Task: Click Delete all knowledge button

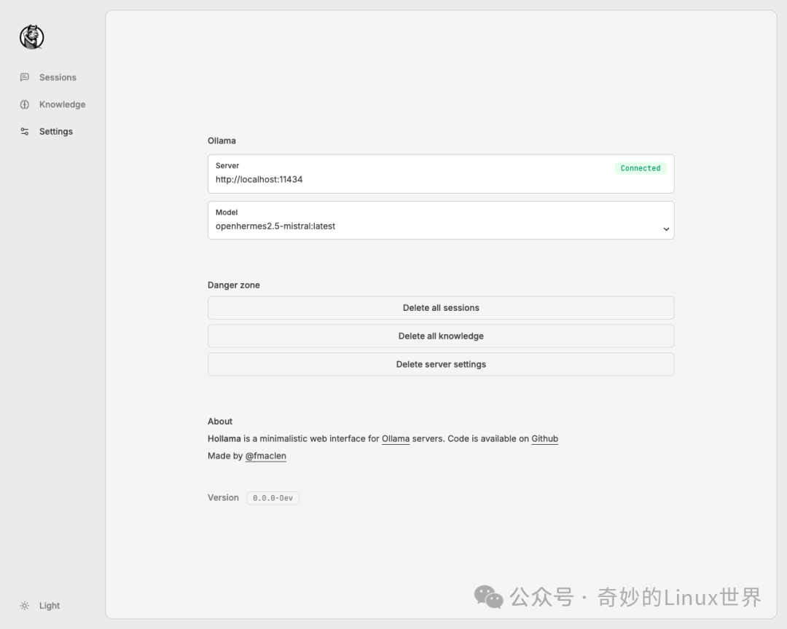Action: click(x=441, y=336)
